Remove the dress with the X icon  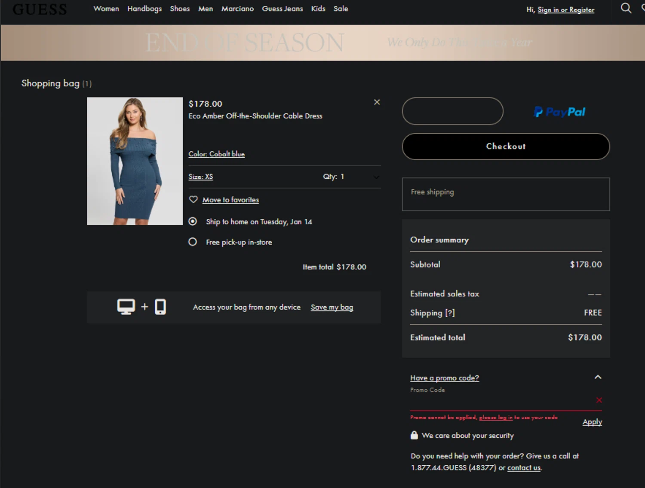377,102
